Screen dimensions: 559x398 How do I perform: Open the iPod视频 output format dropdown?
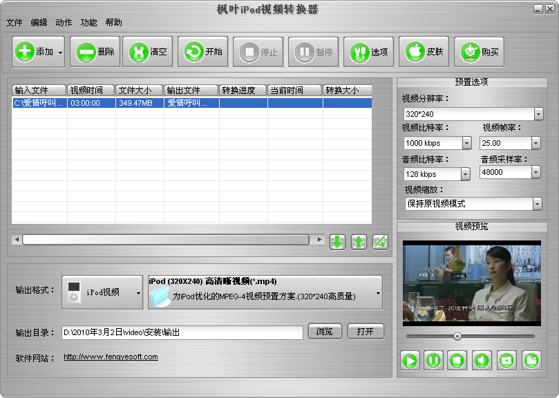coord(102,292)
